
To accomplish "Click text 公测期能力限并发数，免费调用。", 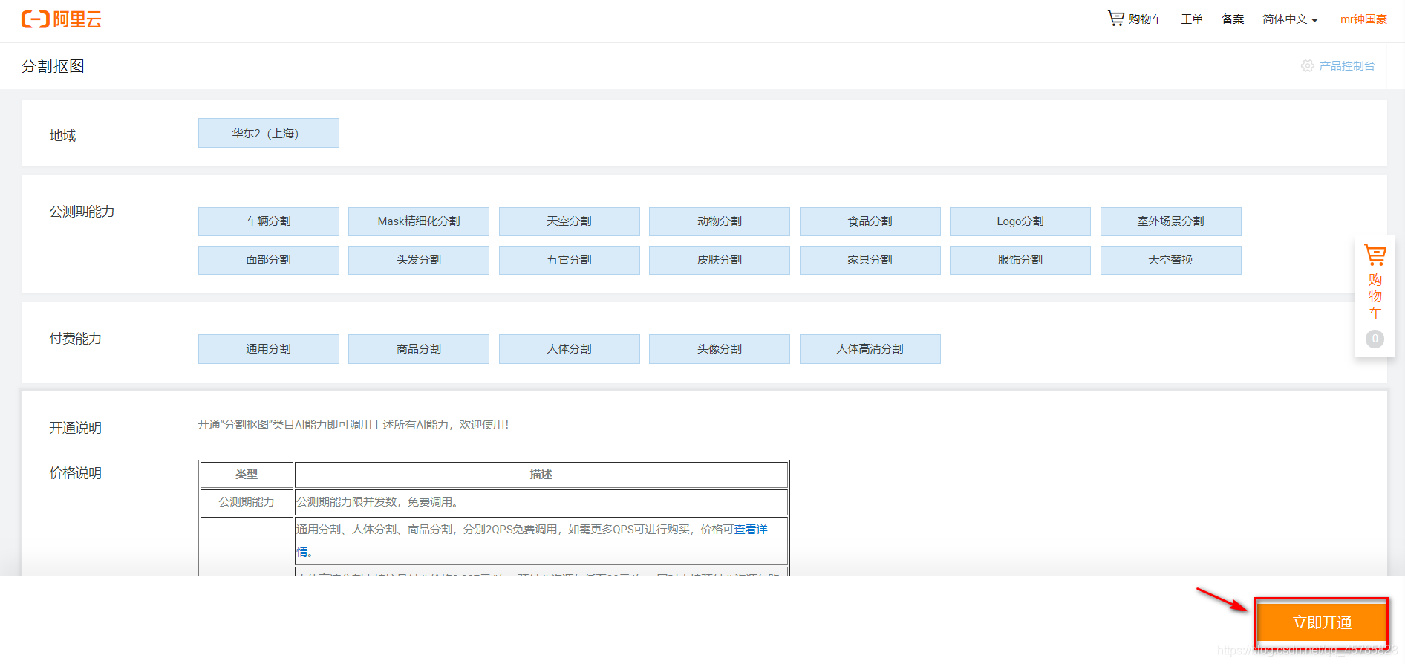I will click(379, 502).
